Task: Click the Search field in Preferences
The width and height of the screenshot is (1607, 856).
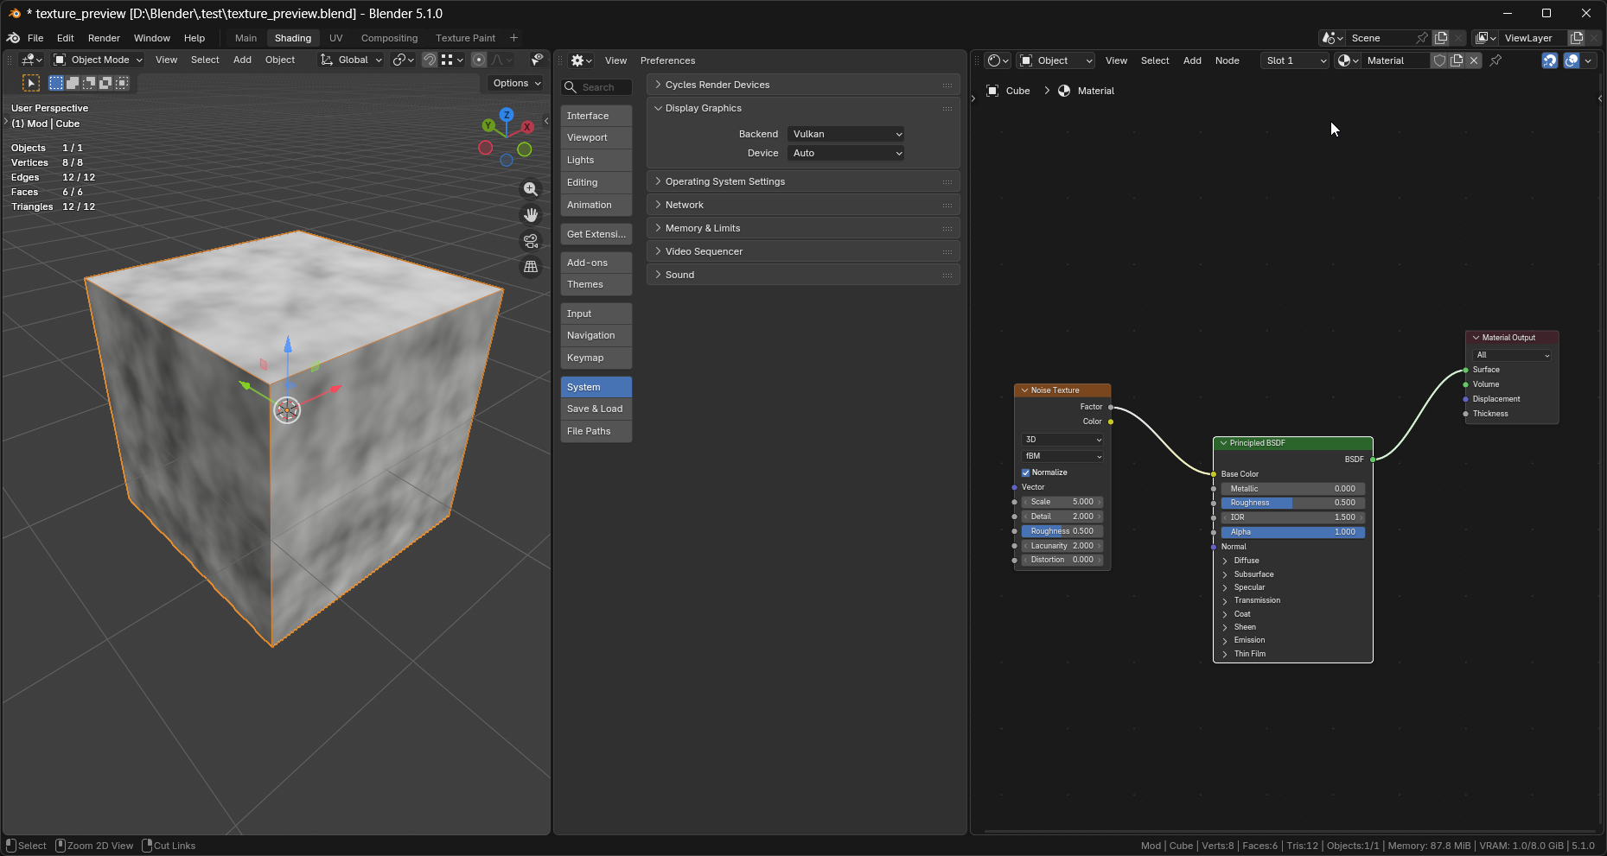Action: pyautogui.click(x=596, y=87)
